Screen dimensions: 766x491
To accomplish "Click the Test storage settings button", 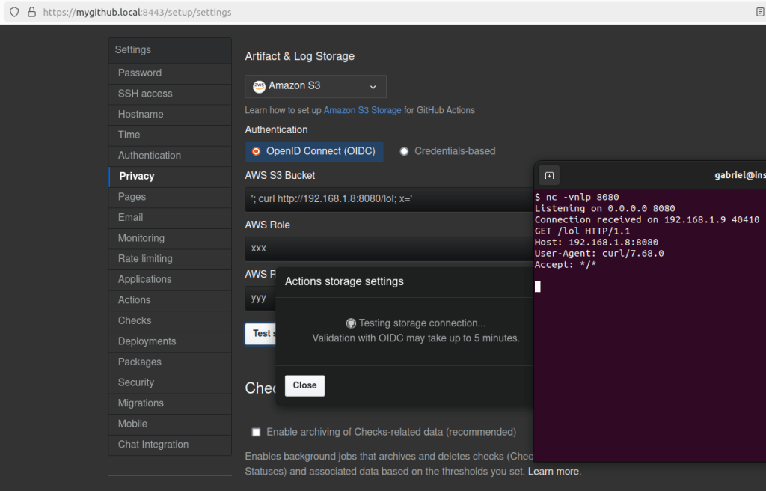I will pos(260,334).
